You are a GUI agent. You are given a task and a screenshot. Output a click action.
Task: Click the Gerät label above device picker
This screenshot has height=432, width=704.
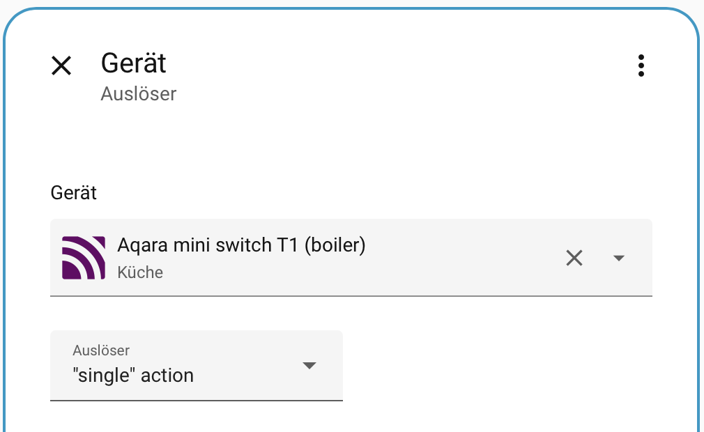[74, 193]
